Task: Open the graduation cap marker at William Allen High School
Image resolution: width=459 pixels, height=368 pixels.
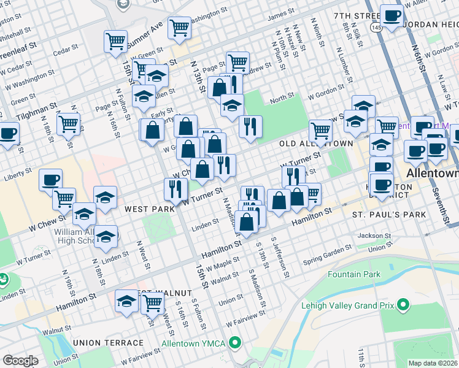Action: pos(106,237)
